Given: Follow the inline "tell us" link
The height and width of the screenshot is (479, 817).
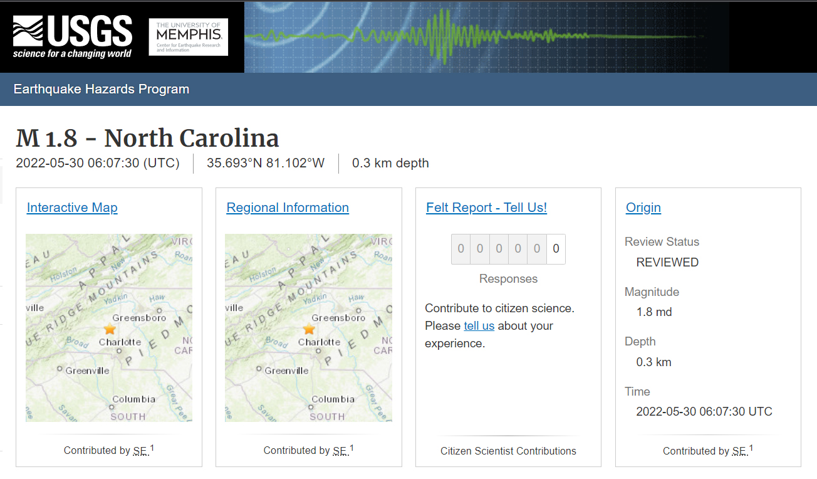Looking at the screenshot, I should 479,326.
